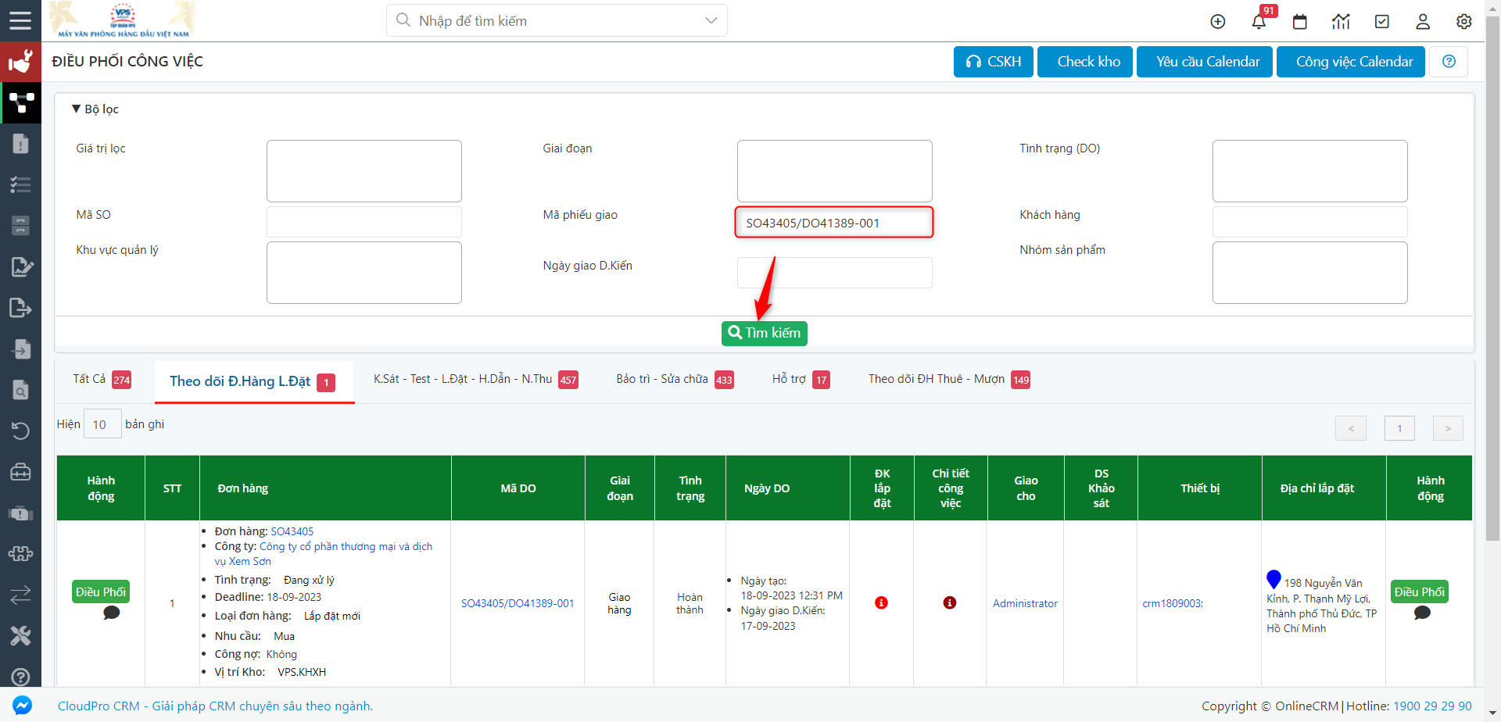Expand the global search dropdown arrow
The height and width of the screenshot is (722, 1501).
click(711, 21)
